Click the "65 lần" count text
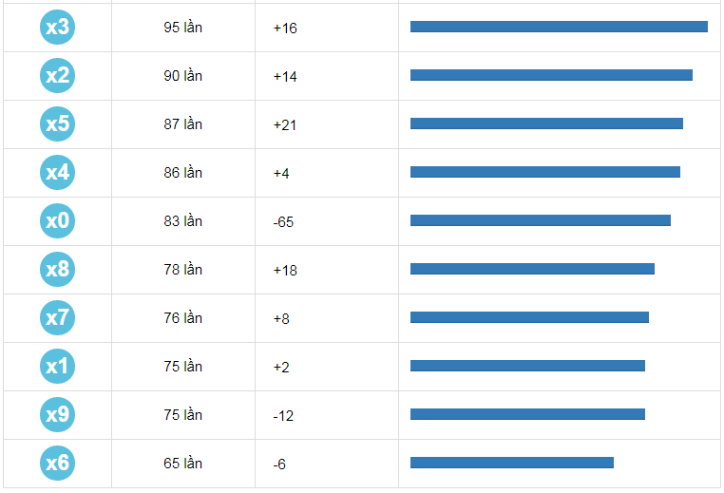The height and width of the screenshot is (493, 724). (x=182, y=464)
